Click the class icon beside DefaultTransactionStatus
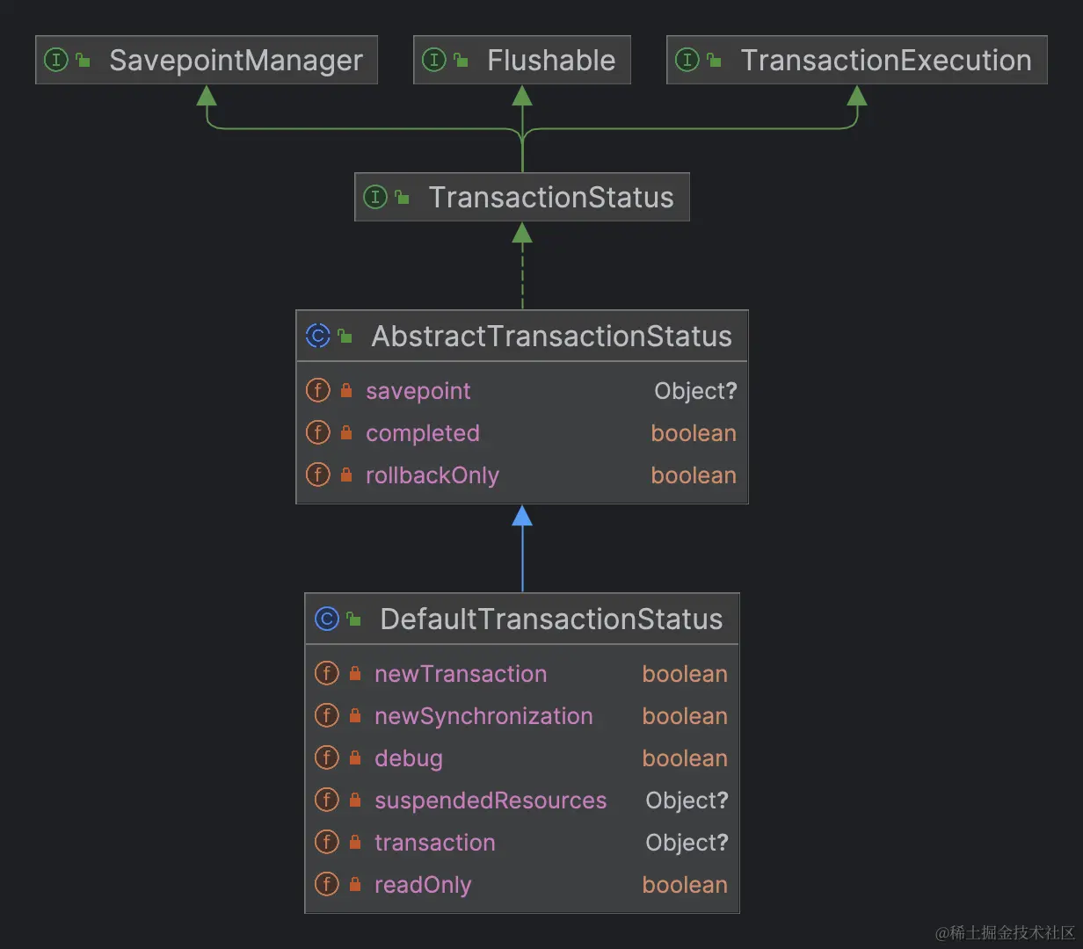 point(326,619)
